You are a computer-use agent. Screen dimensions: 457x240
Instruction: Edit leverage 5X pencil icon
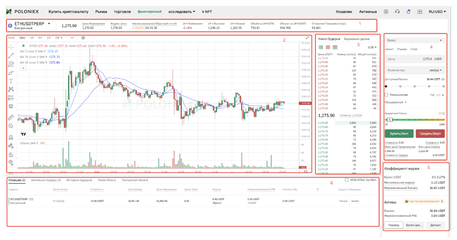443,113
